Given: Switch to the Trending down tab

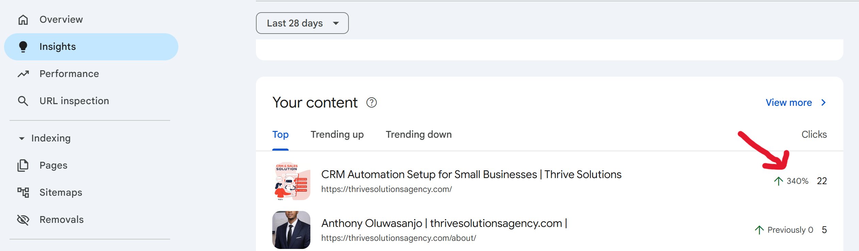Looking at the screenshot, I should [419, 134].
